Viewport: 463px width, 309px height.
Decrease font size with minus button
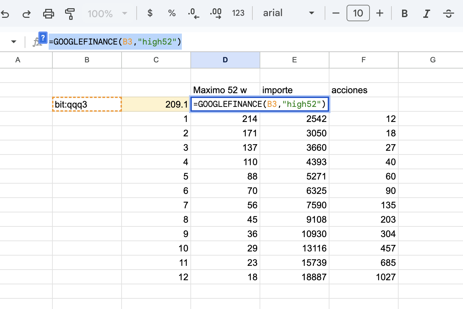click(x=336, y=13)
